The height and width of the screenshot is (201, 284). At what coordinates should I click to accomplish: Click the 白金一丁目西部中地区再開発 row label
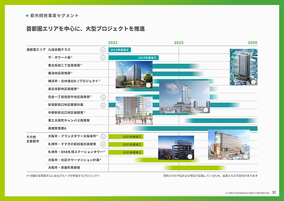point(70,97)
